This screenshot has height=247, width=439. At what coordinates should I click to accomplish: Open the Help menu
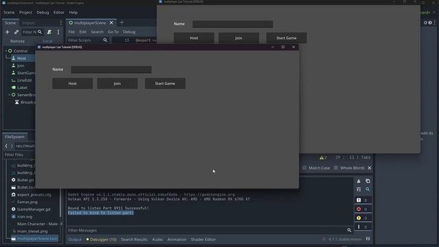73,12
